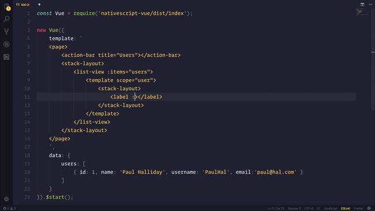375x211 pixels.
Task: Click the <list-view :items="users"> tag
Action: (113, 72)
